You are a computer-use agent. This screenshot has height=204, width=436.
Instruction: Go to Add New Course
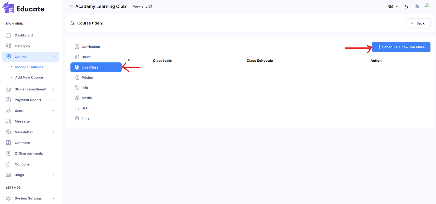click(x=29, y=77)
